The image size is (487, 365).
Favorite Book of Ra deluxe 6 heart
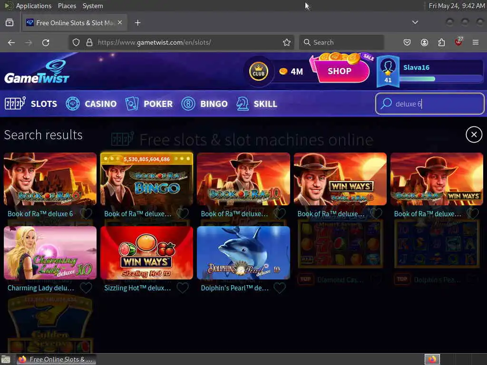[86, 213]
